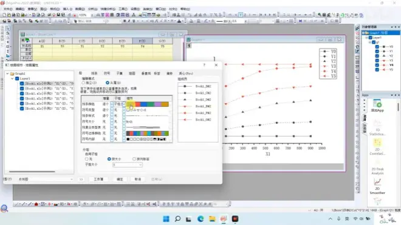
Task: Click the Italic formatting icon
Action: 129,21
